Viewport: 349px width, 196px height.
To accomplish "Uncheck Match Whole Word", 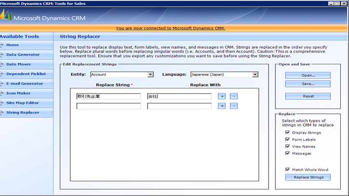I will [x=287, y=170].
